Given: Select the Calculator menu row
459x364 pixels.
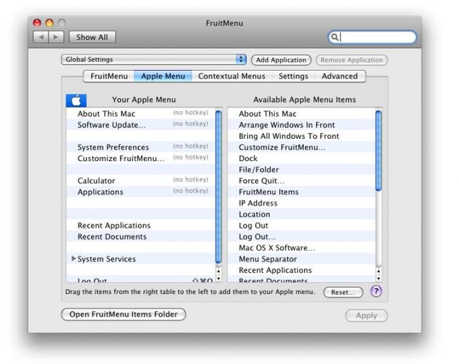Looking at the screenshot, I should (x=141, y=181).
